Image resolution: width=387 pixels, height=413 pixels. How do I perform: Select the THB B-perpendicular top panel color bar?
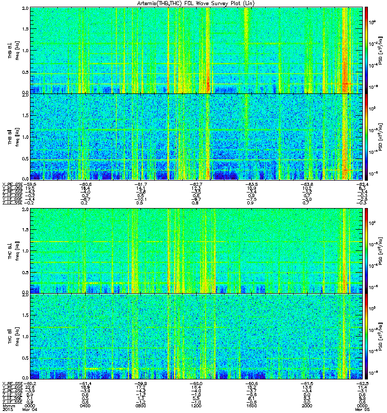point(366,50)
